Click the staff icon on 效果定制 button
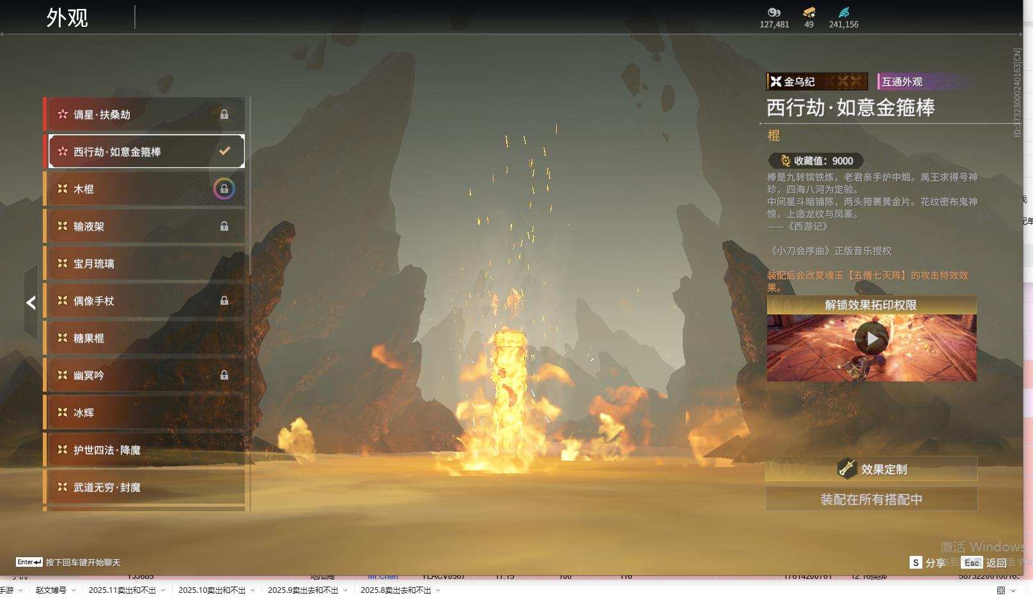The height and width of the screenshot is (600, 1033). [x=847, y=468]
